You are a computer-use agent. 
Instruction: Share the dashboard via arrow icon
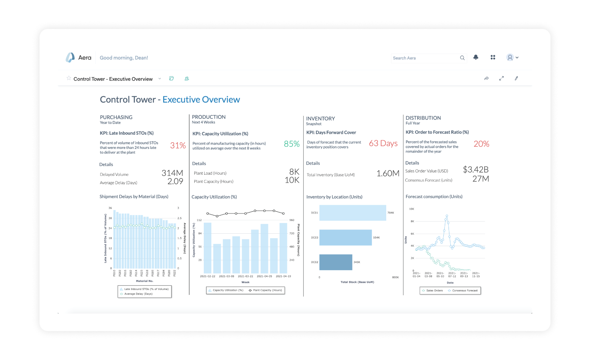[x=486, y=78]
